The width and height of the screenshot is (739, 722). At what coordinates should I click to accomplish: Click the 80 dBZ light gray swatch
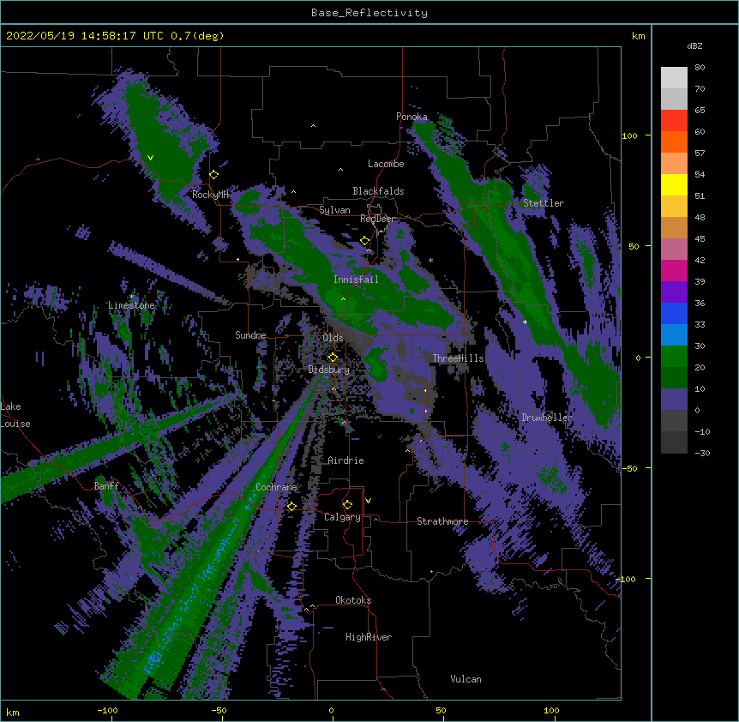(674, 78)
